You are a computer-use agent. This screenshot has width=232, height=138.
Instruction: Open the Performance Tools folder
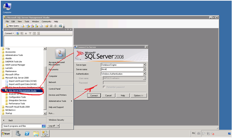pyautogui.click(x=17, y=104)
